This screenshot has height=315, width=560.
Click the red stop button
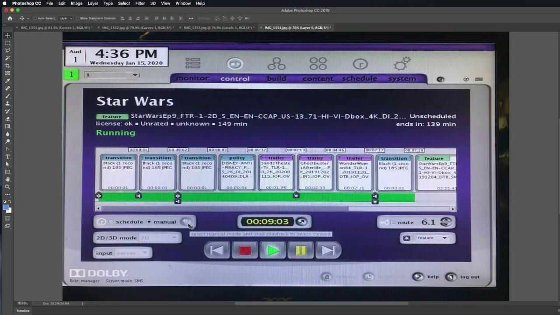coord(245,250)
